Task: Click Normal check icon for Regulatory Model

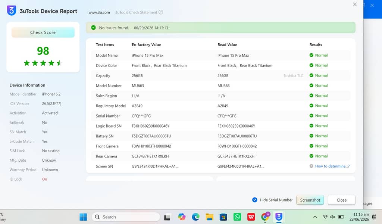Action: click(x=311, y=106)
